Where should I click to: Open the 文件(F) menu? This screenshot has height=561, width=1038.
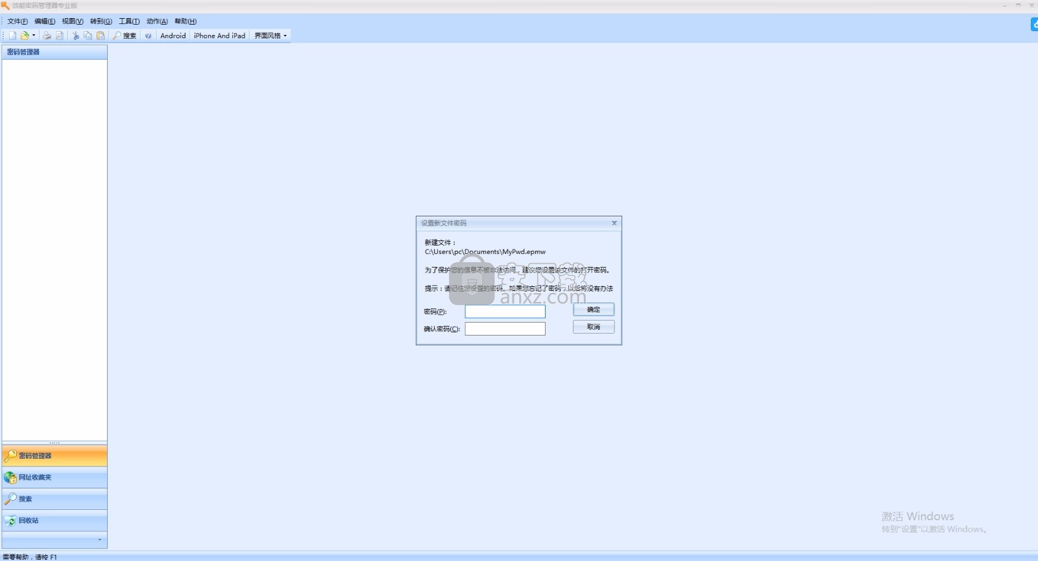coord(18,21)
